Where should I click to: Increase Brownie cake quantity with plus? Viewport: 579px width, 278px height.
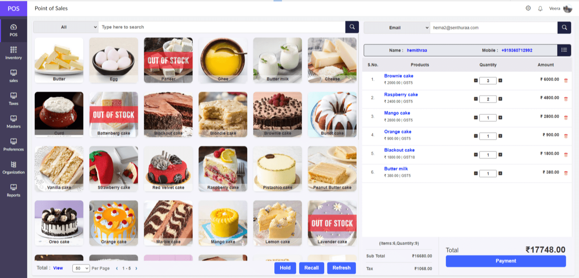[x=500, y=81]
